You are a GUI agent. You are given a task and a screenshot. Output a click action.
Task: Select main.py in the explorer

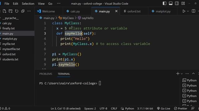[x=17, y=34]
